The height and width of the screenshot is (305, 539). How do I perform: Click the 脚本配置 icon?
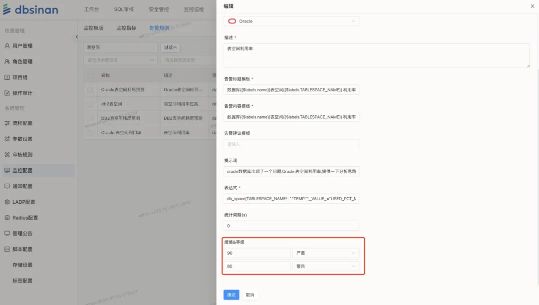point(7,249)
